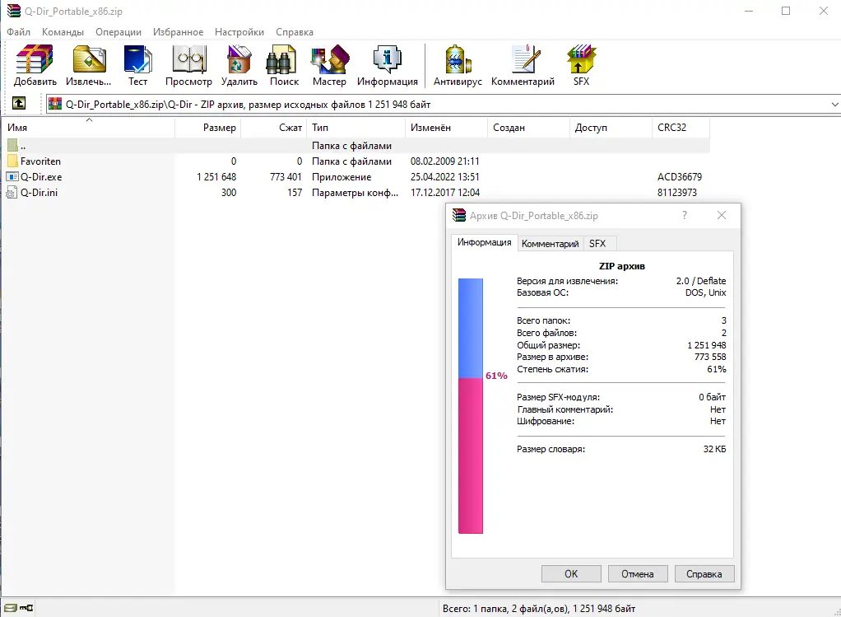Screen dimensions: 841x617
Task: Go up one folder level arrow
Action: [x=19, y=103]
